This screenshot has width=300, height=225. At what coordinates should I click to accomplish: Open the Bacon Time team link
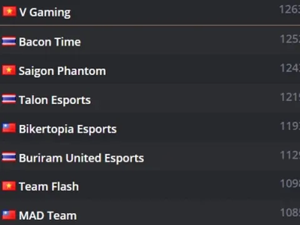50,42
